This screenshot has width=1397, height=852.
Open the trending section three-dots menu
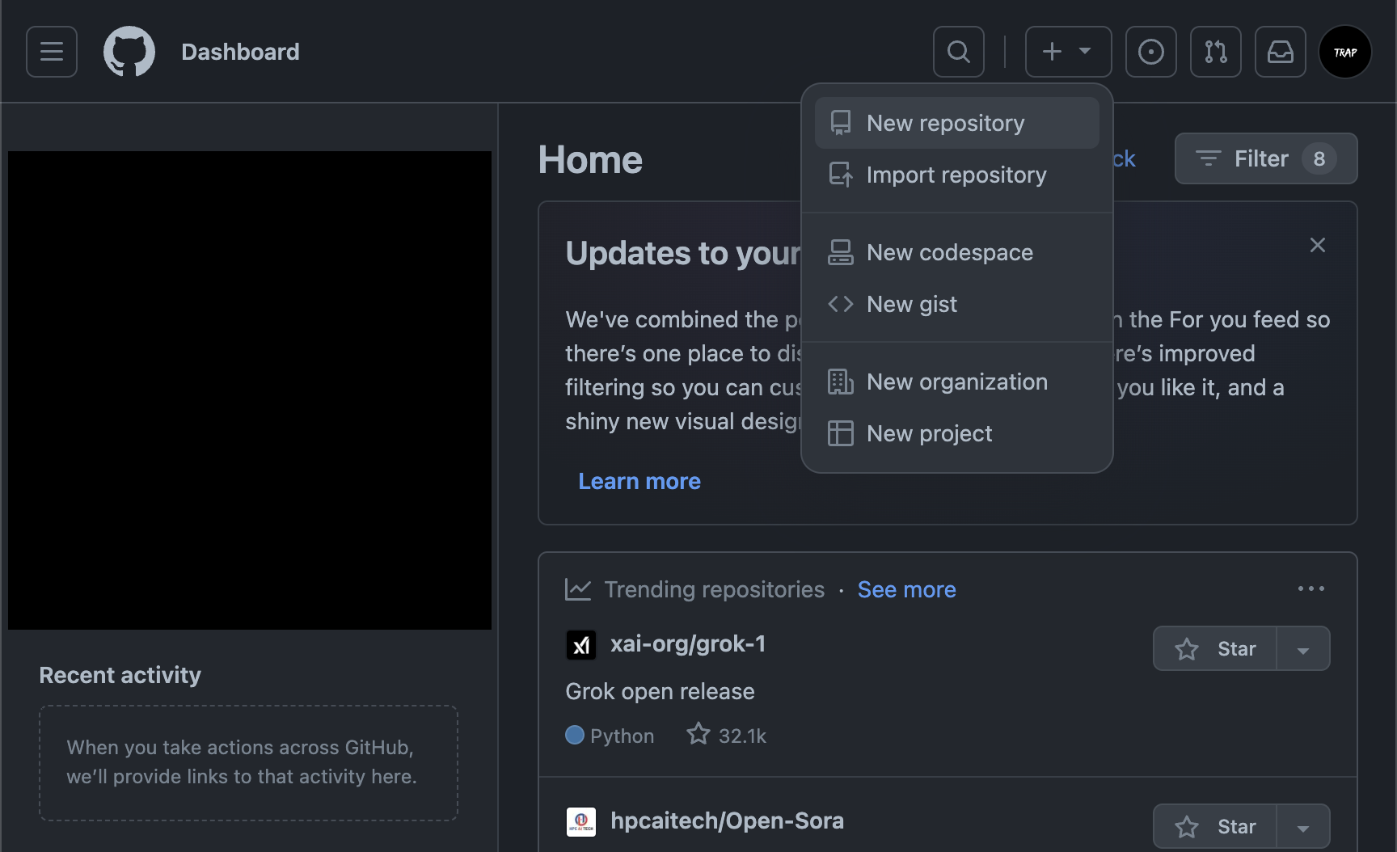click(x=1310, y=588)
